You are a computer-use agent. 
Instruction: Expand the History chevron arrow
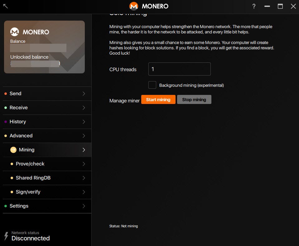point(84,122)
